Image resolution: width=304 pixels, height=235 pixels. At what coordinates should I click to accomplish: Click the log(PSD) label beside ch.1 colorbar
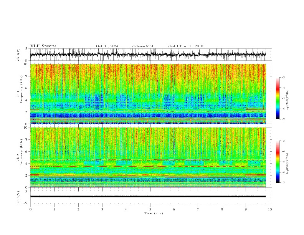287,100
